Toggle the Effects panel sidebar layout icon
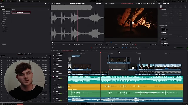 1,3
